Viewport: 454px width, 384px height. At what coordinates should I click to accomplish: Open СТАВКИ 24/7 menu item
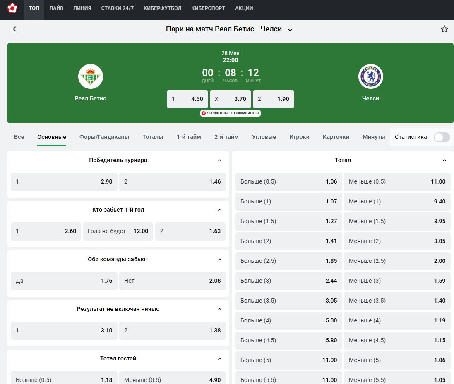click(118, 8)
